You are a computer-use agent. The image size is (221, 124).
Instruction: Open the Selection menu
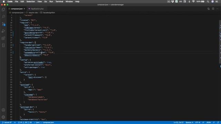coord(31,1)
